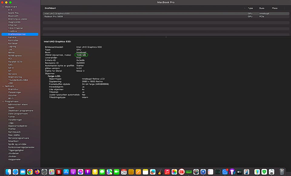The image size is (291, 176).
Task: Sort the table by Buss column
Action: (x=262, y=8)
